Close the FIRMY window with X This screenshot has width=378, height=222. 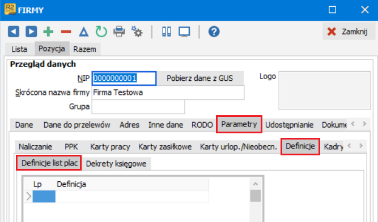pyautogui.click(x=365, y=10)
